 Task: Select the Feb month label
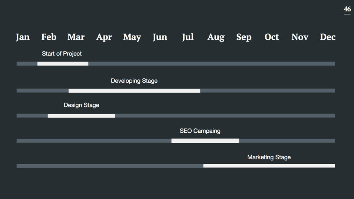(x=49, y=37)
